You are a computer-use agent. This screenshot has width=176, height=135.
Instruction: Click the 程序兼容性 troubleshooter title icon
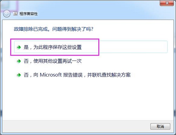15,14
